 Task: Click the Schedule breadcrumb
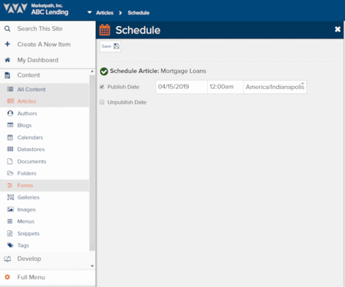(x=139, y=13)
